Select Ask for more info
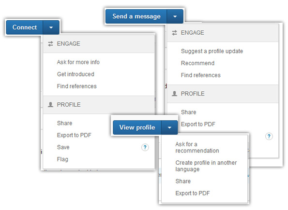This screenshot has width=288, height=210. point(78,62)
